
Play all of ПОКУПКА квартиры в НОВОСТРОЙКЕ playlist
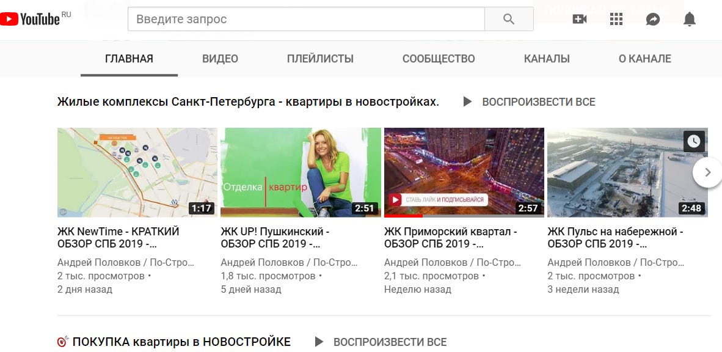coord(381,342)
